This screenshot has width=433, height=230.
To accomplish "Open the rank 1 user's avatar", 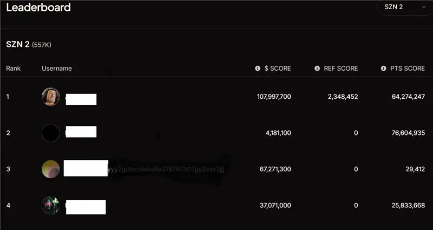I will pyautogui.click(x=50, y=97).
